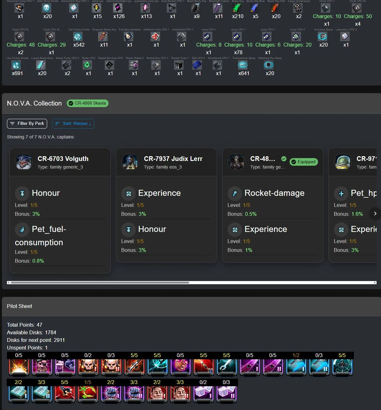Select the Mines-Turbo CPU 2 item
The height and width of the screenshot is (410, 381).
(x=66, y=65)
